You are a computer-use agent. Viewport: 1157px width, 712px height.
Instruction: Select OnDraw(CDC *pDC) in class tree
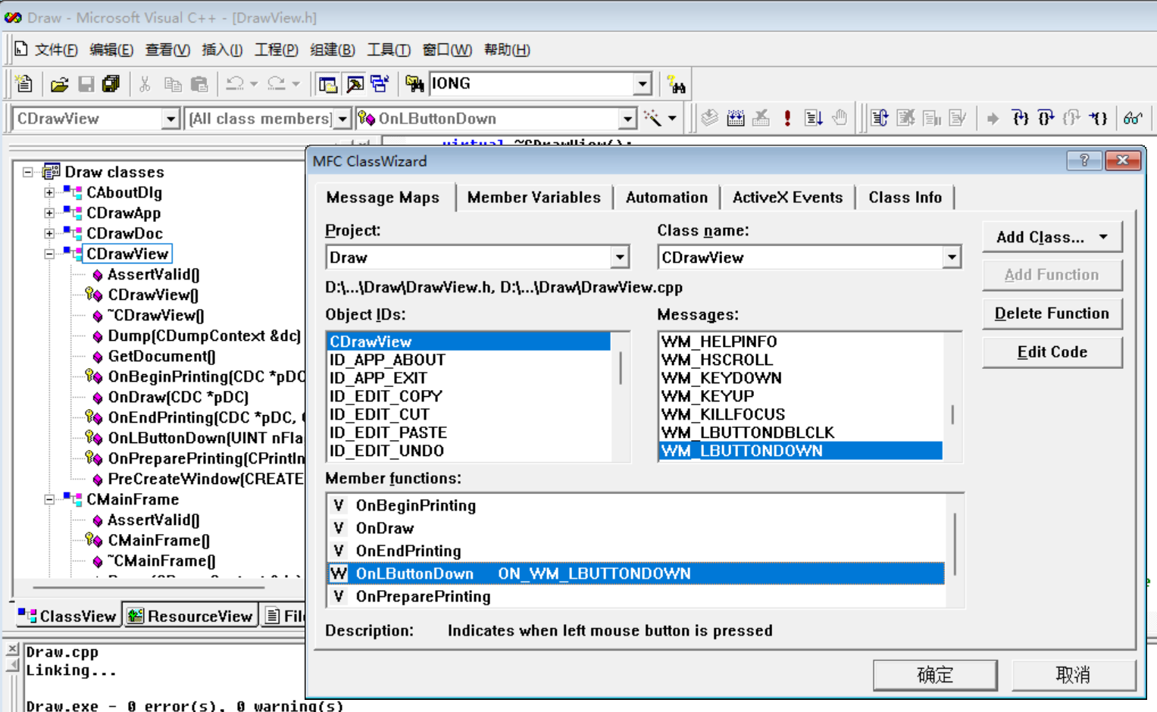(178, 397)
